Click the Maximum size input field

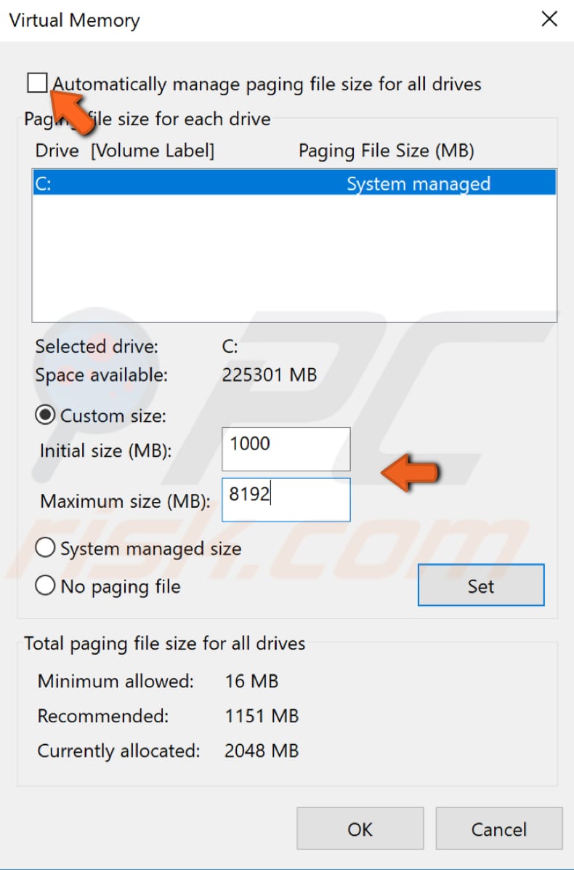tap(286, 500)
